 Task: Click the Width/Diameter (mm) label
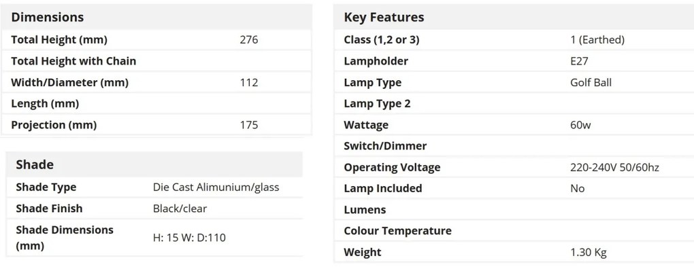69,82
